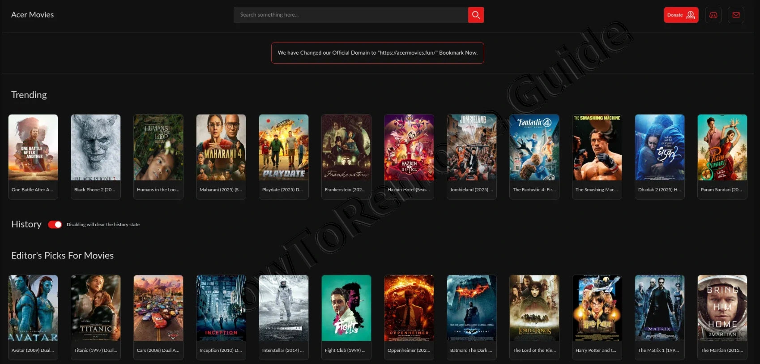The image size is (760, 364).
Task: Open The Martian (2015) poster
Action: coord(722,308)
